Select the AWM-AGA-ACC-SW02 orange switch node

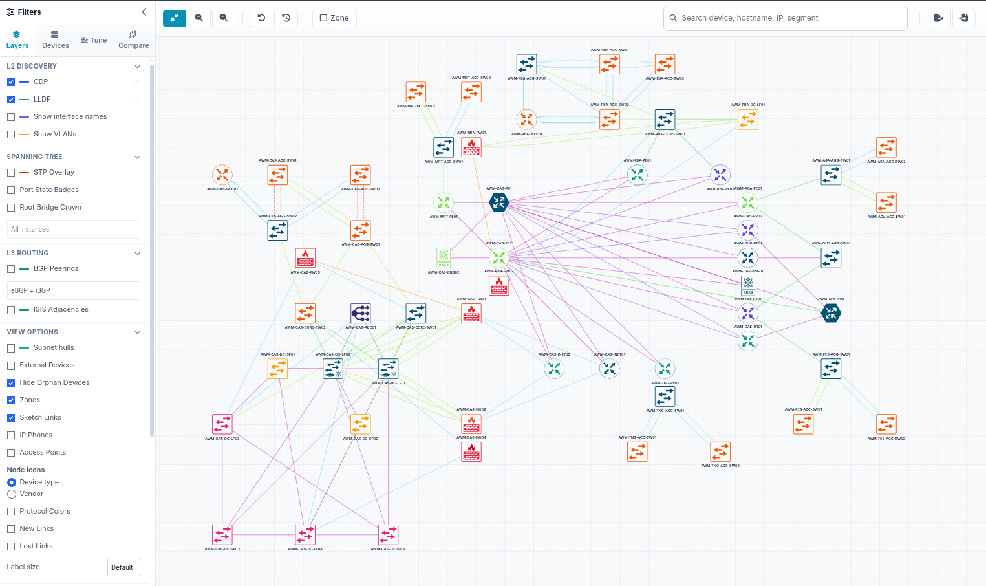point(886,147)
